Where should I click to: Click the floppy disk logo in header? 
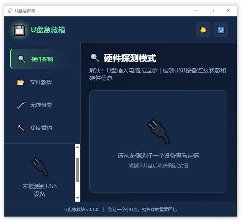(x=19, y=30)
